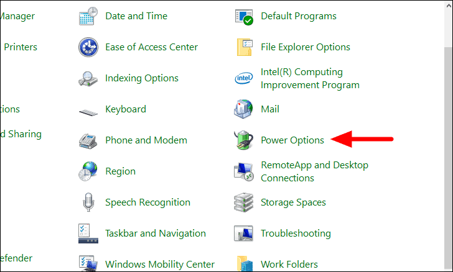The height and width of the screenshot is (272, 453).
Task: Click the Region globe icon
Action: pos(88,171)
